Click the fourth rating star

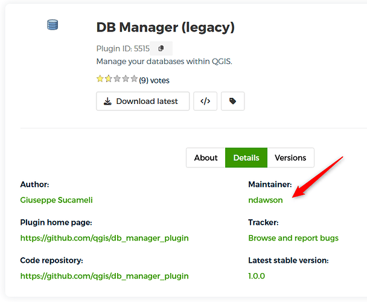126,79
